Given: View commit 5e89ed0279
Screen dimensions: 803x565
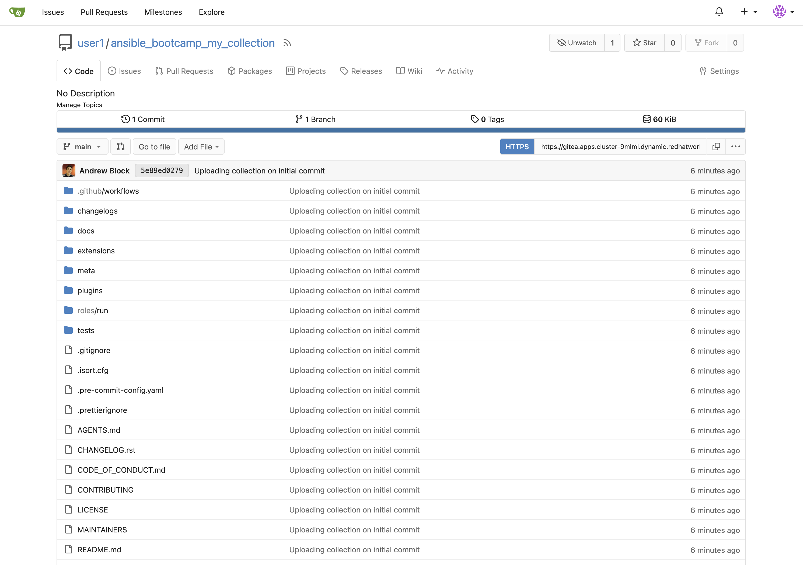Looking at the screenshot, I should click(162, 170).
